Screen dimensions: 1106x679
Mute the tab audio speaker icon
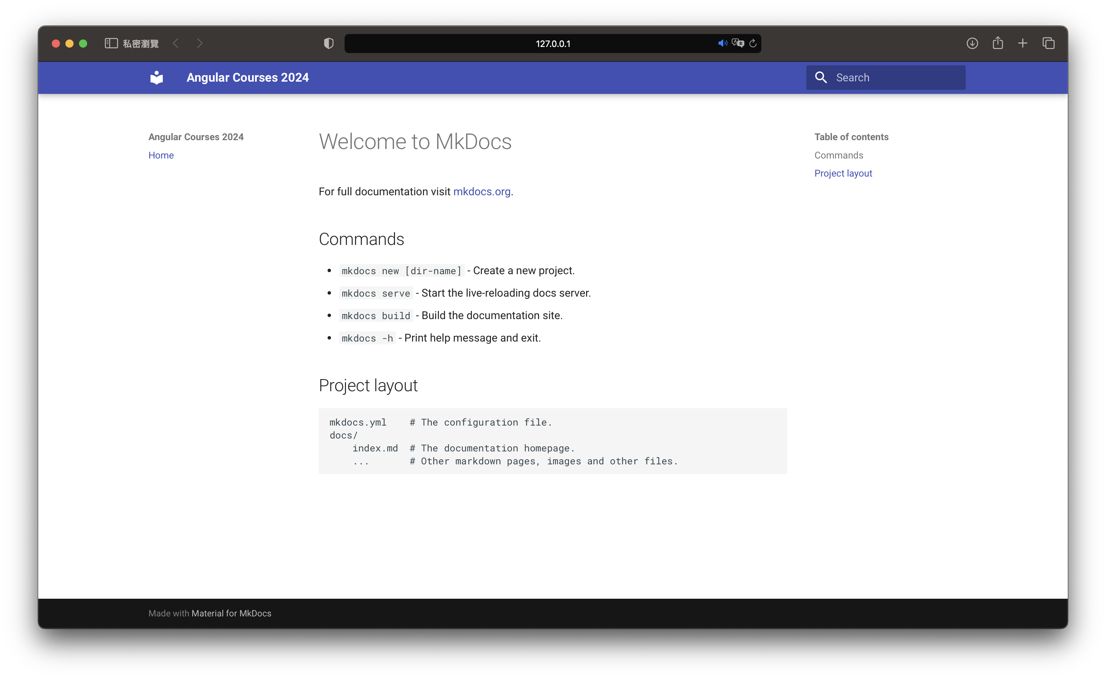pyautogui.click(x=722, y=44)
